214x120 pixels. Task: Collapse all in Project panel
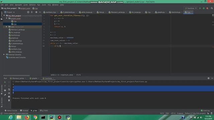(32, 12)
